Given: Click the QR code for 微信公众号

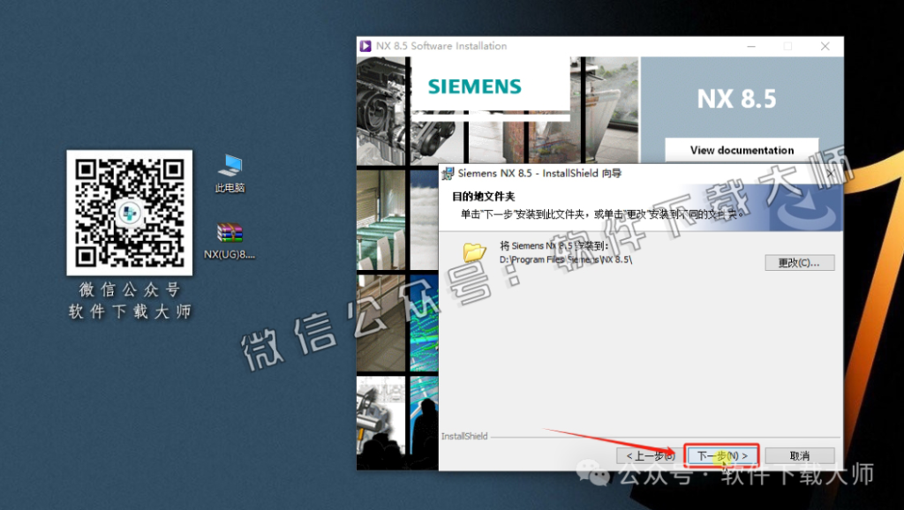Looking at the screenshot, I should click(x=129, y=214).
